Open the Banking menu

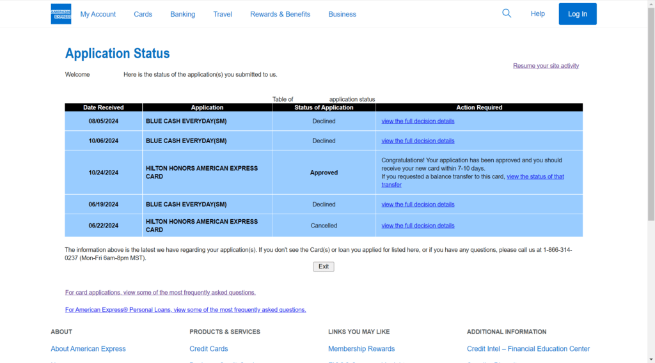pos(182,14)
